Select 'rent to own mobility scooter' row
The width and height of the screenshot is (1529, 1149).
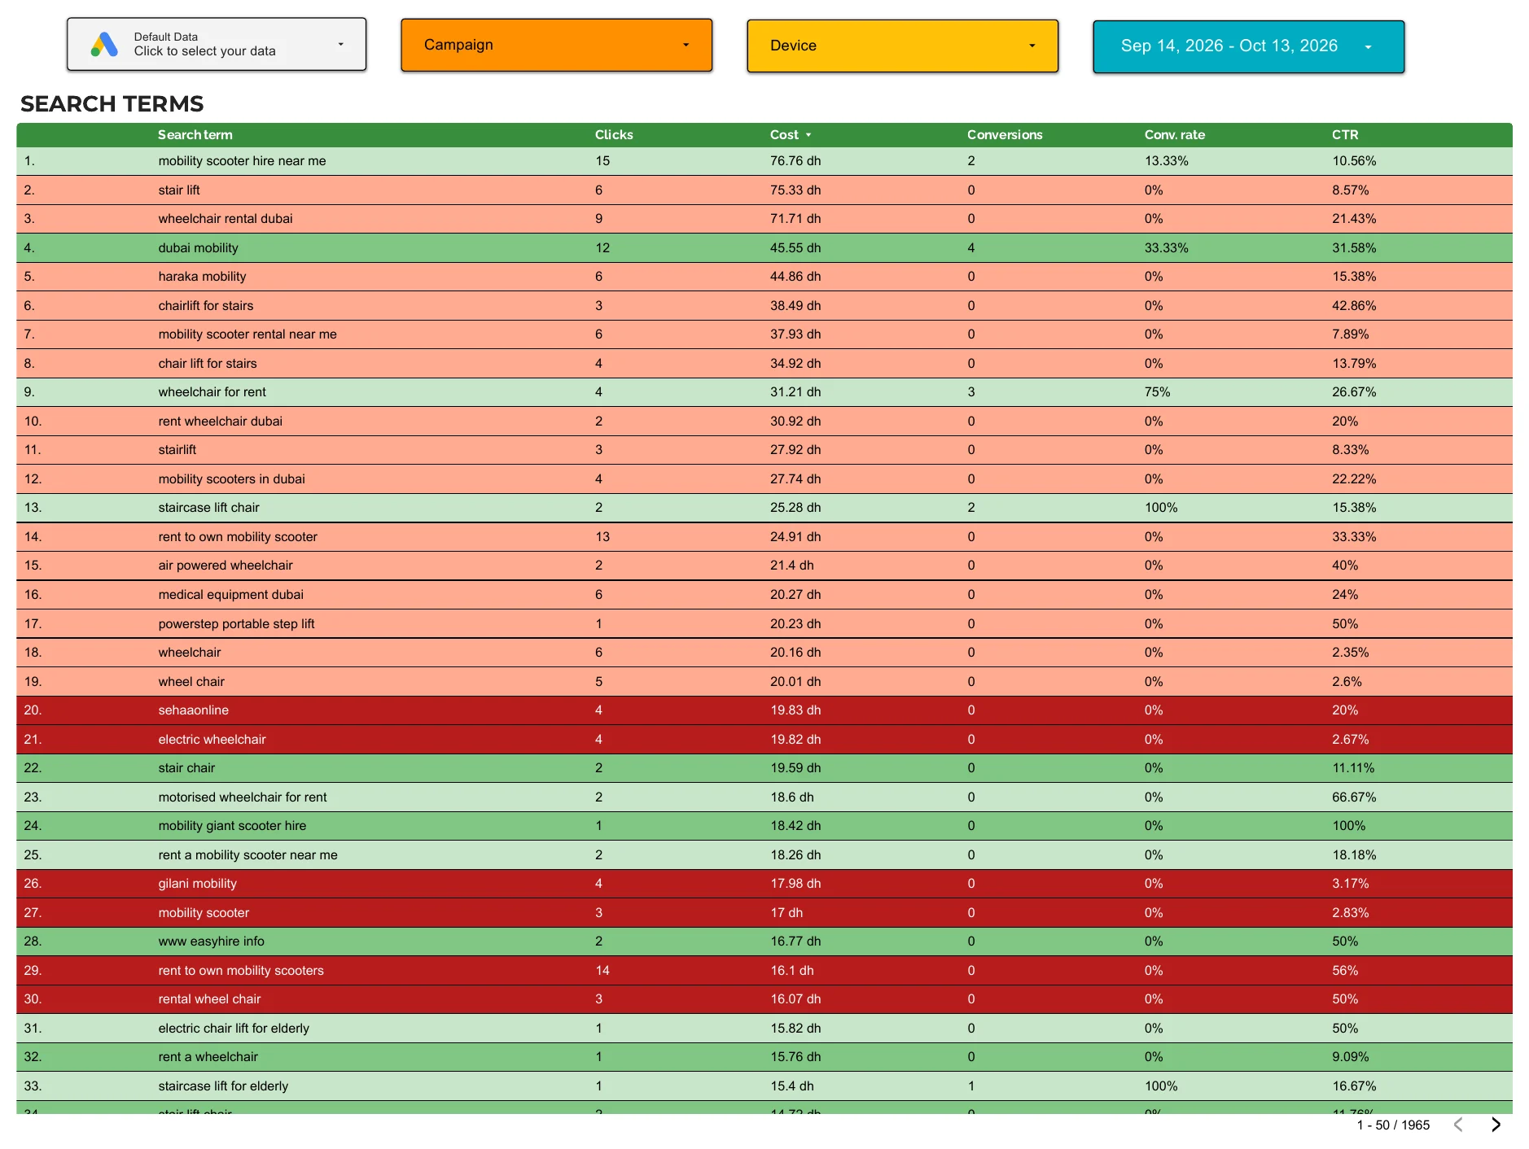coord(764,537)
